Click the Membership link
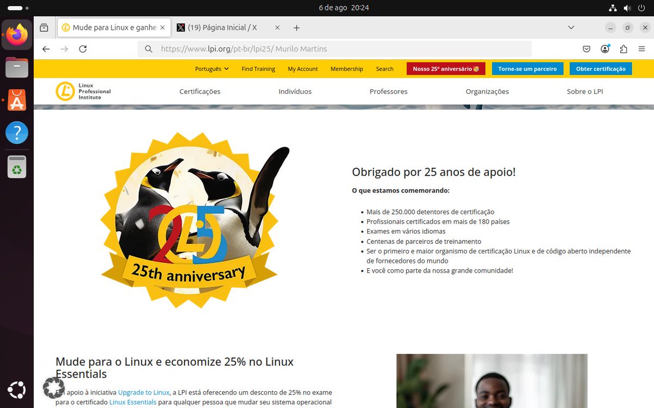Viewport: 654px width, 408px height. [x=347, y=69]
